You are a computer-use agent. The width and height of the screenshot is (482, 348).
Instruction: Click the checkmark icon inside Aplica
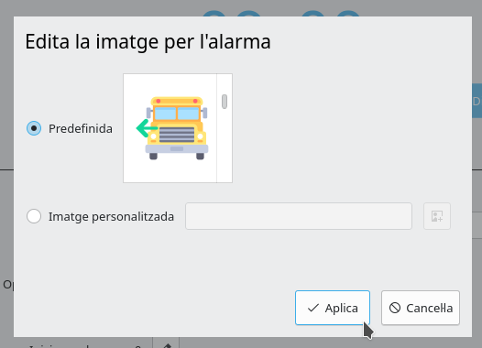coord(312,308)
